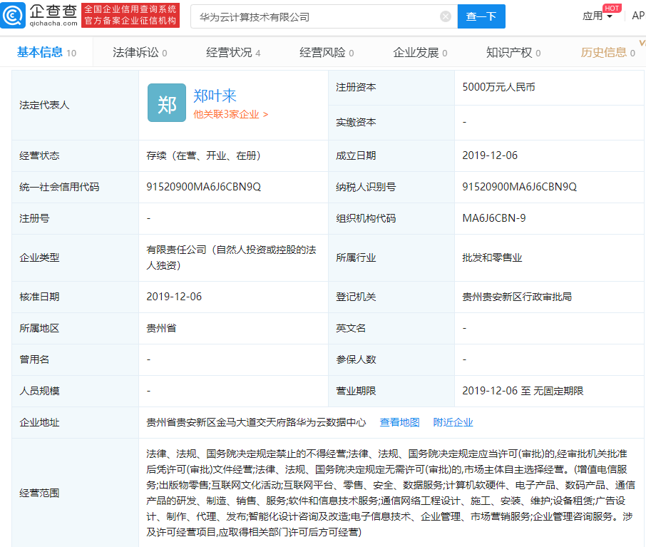Click registered capital 5000万元人民币
Image resolution: width=646 pixels, height=547 pixels.
[x=498, y=87]
